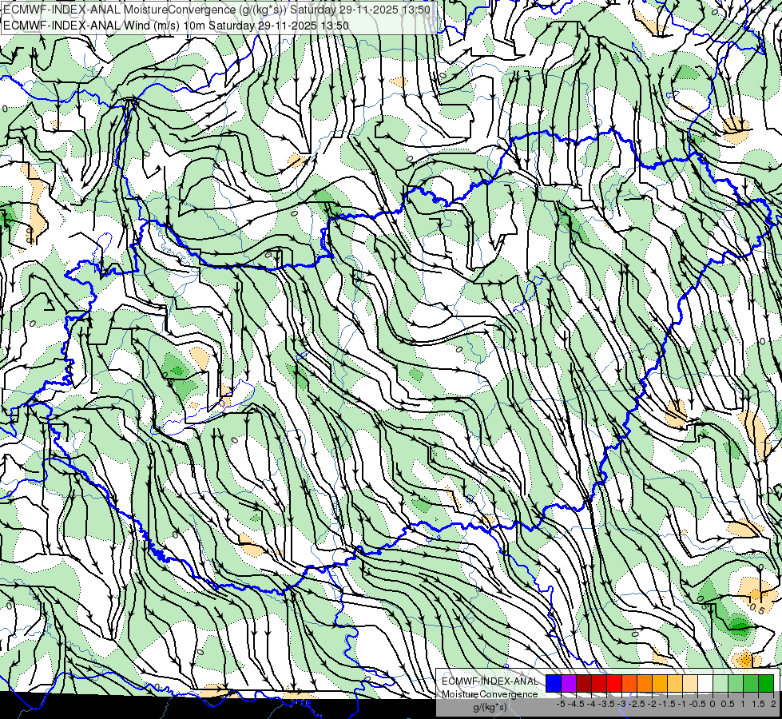Click the blue legend swatch below -5
This screenshot has height=719, width=782.
(x=554, y=684)
